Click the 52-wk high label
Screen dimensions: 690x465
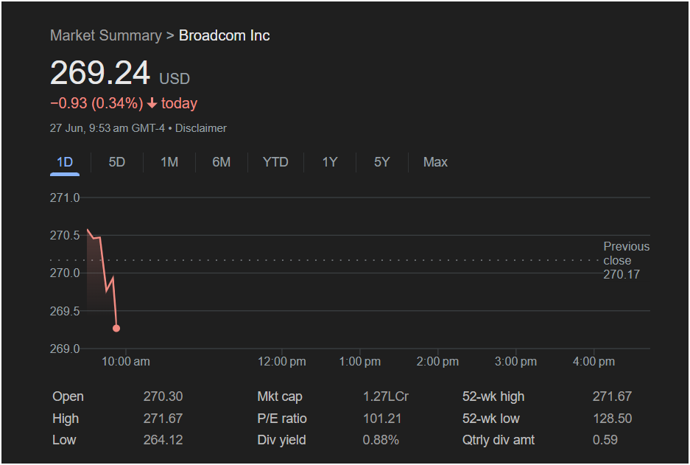[x=493, y=396]
